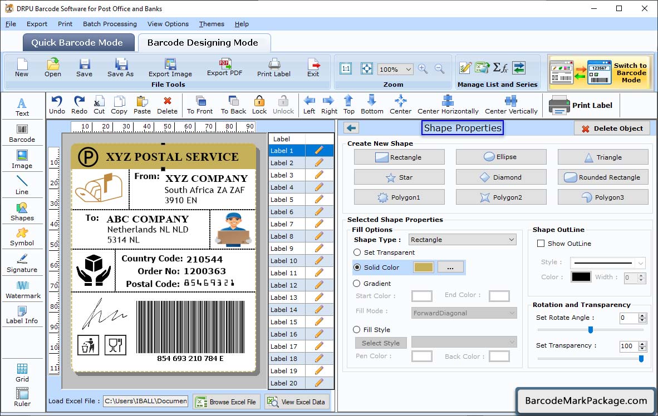Screen dimensions: 658x416
Task: Click the Set Transparency stepper arrows
Action: pos(642,346)
